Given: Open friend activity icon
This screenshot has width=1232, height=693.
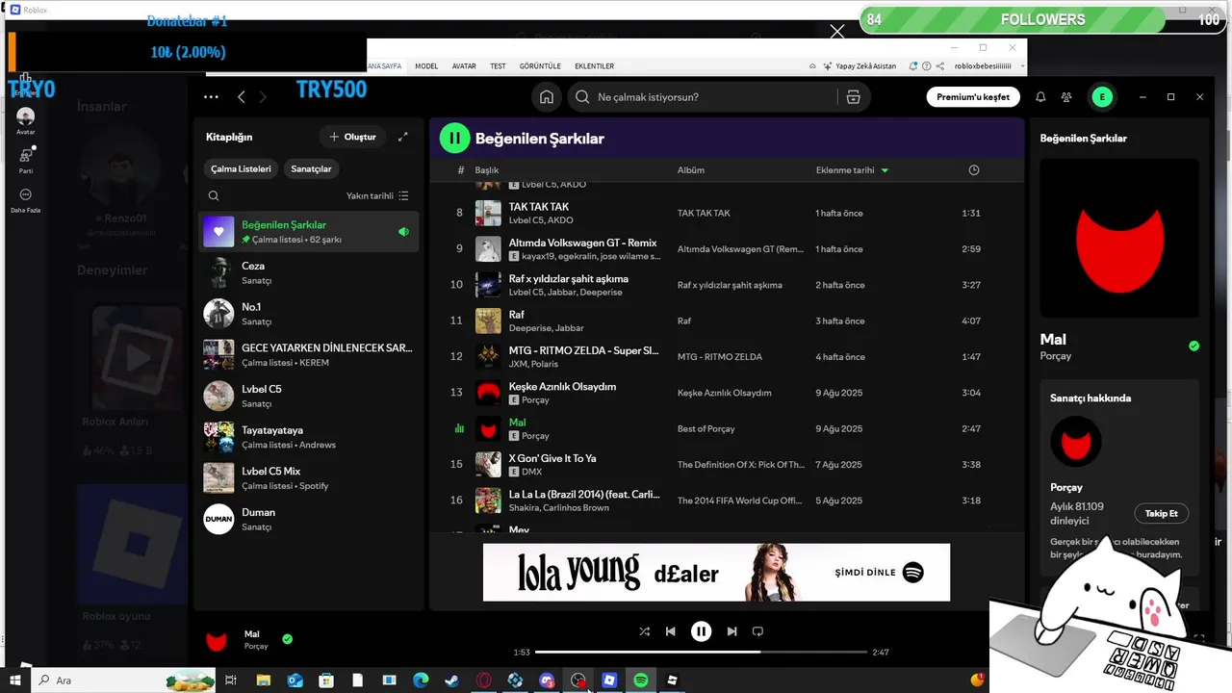Looking at the screenshot, I should [1066, 97].
